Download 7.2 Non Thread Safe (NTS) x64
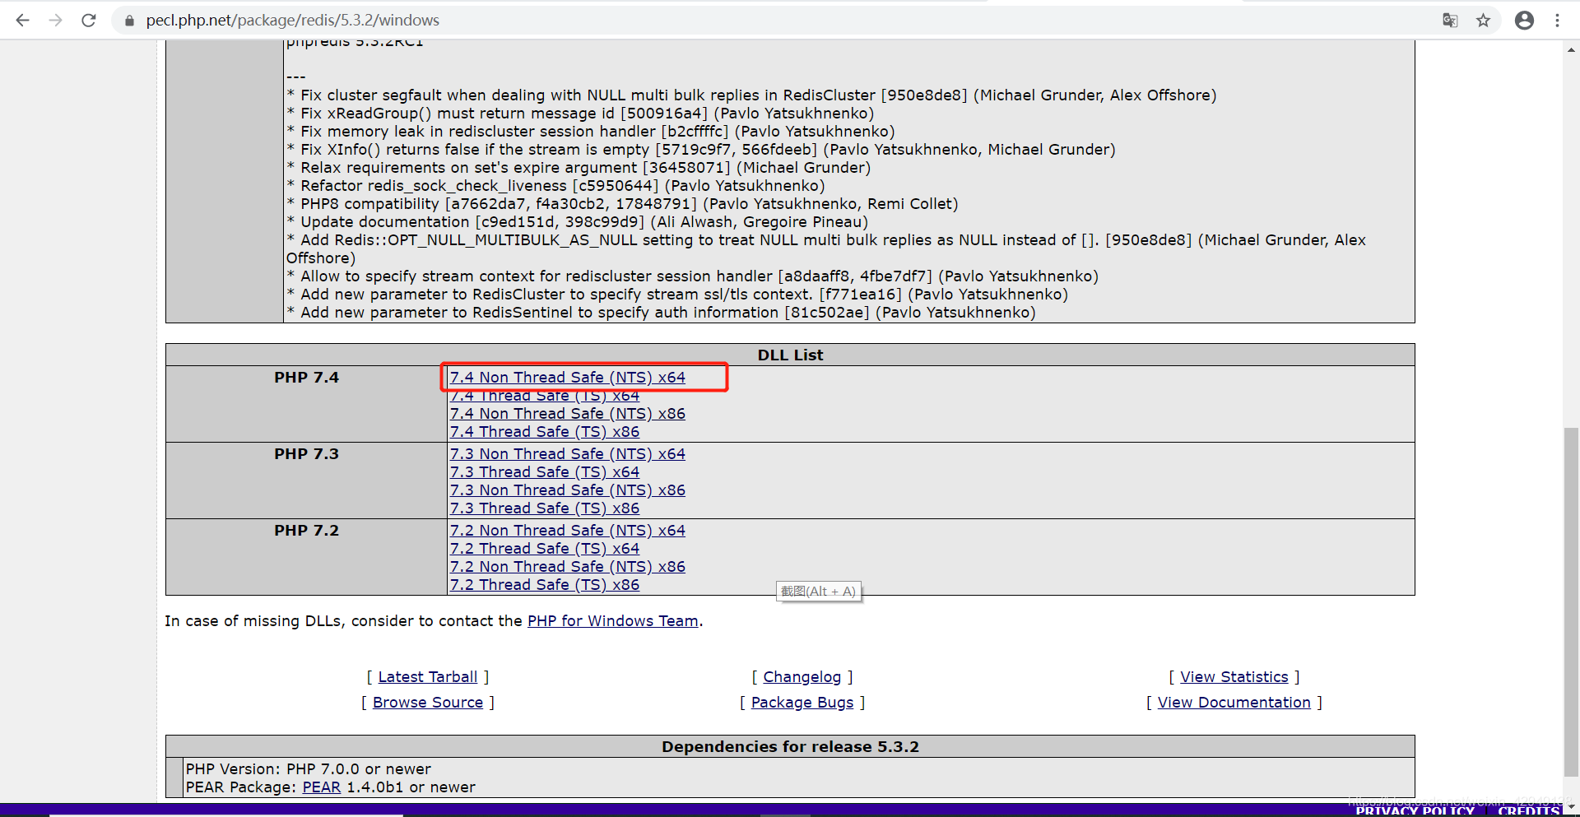Screen dimensions: 1580x817 point(568,530)
